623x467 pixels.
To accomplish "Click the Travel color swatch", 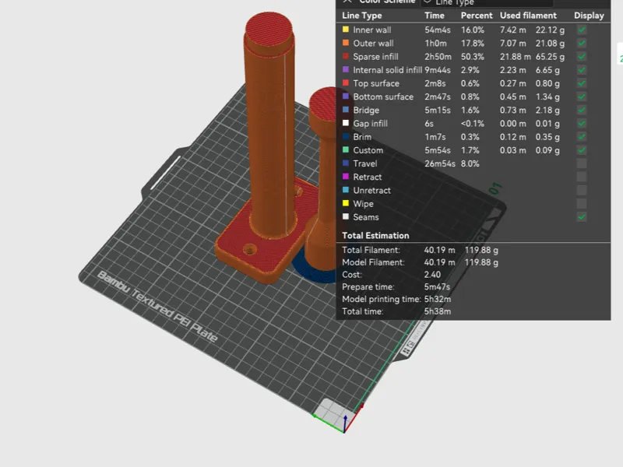I will (346, 163).
